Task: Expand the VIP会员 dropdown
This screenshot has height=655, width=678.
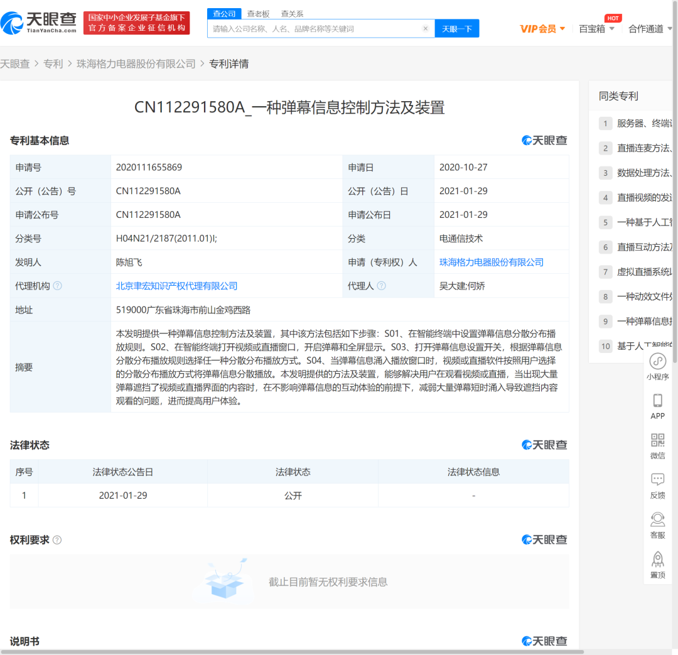Action: coord(542,29)
